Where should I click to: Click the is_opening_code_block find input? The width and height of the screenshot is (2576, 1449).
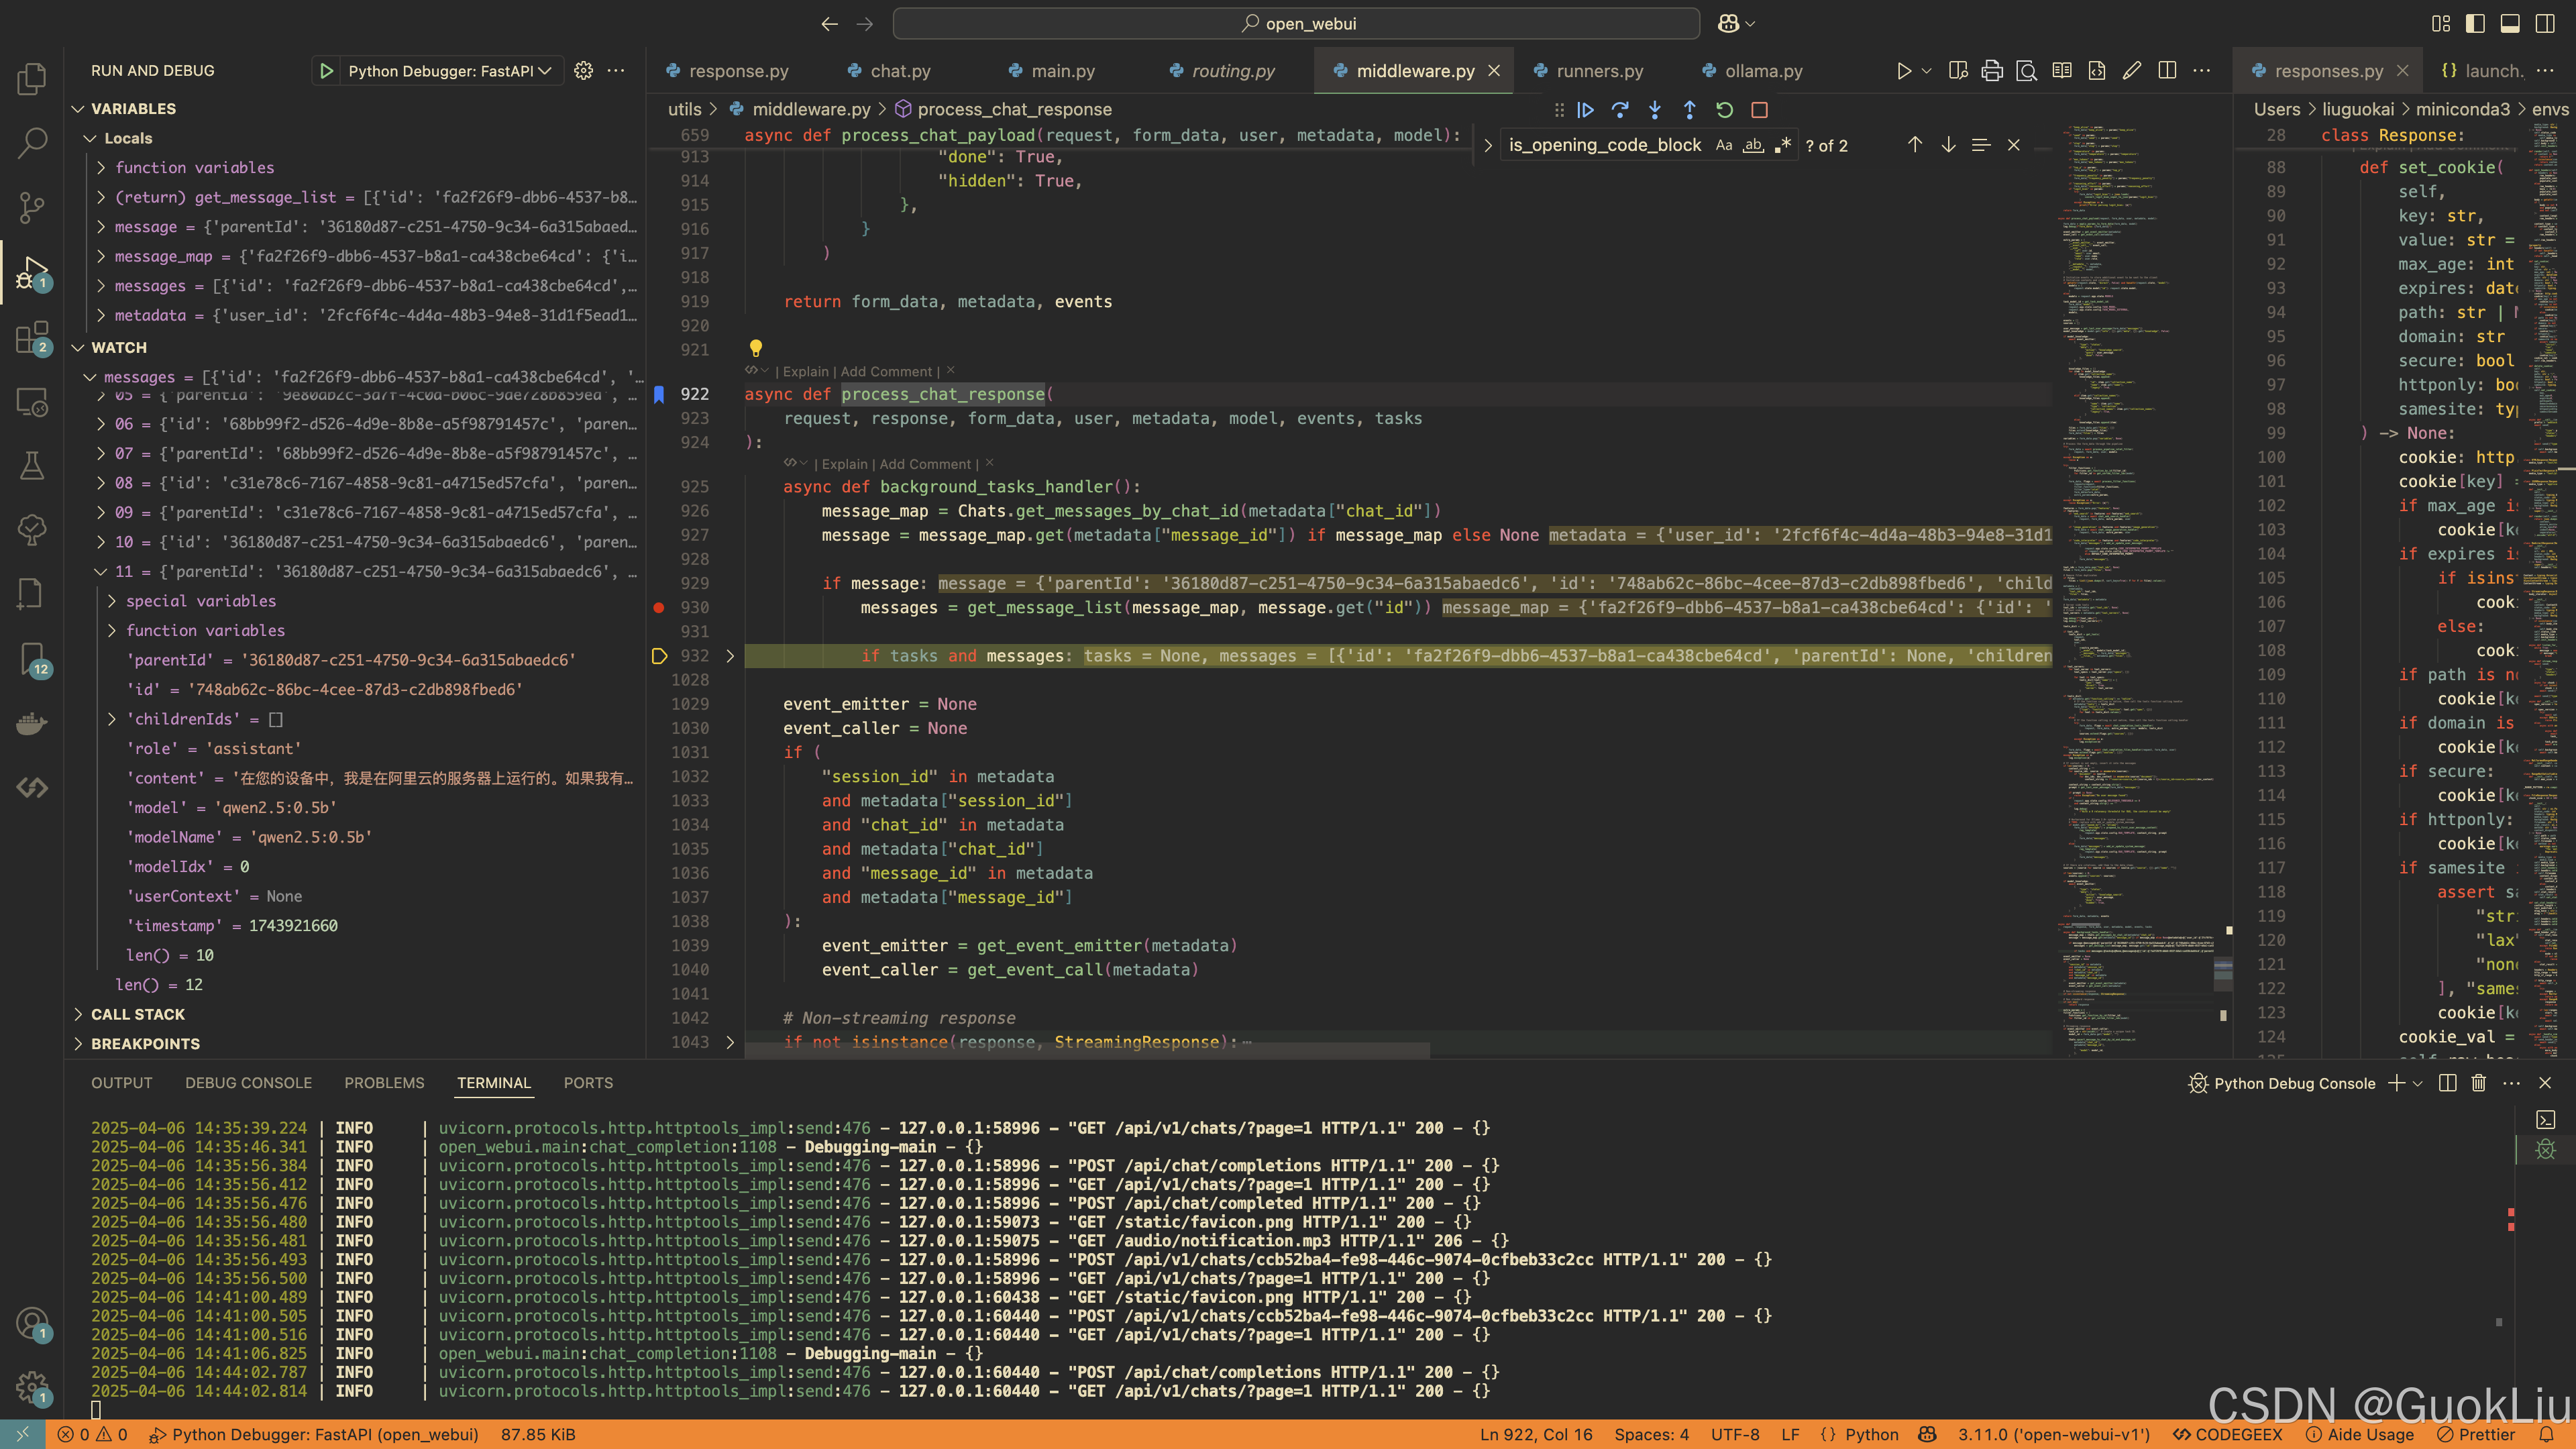click(x=1604, y=146)
